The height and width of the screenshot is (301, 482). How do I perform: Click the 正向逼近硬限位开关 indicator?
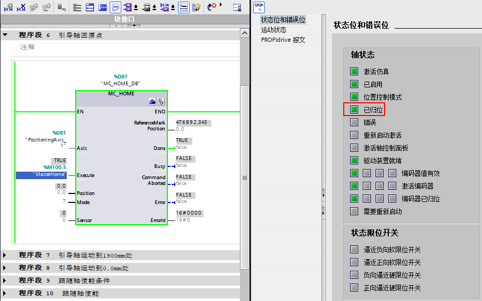354,287
